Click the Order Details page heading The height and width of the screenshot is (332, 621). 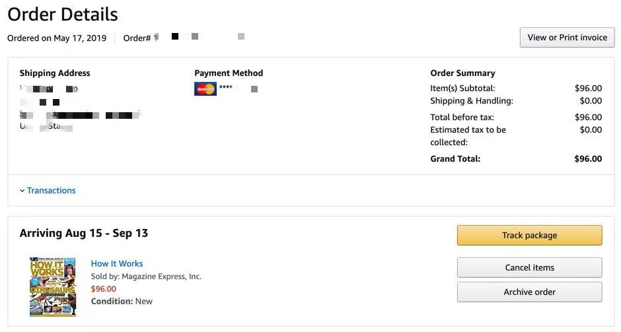click(63, 14)
